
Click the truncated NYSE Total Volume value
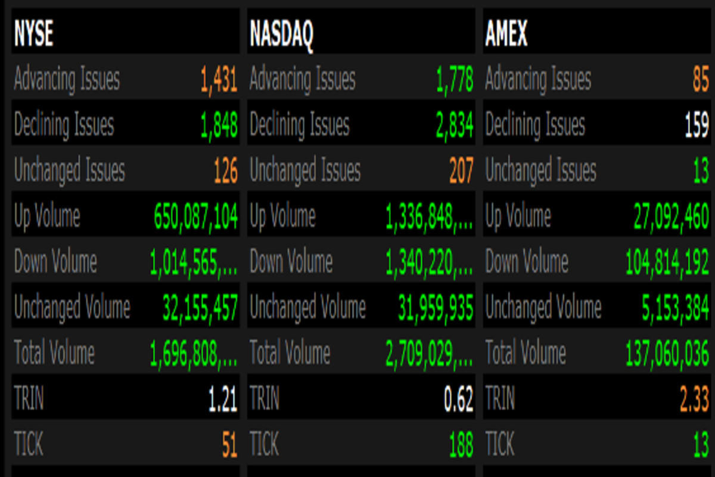[x=194, y=354]
